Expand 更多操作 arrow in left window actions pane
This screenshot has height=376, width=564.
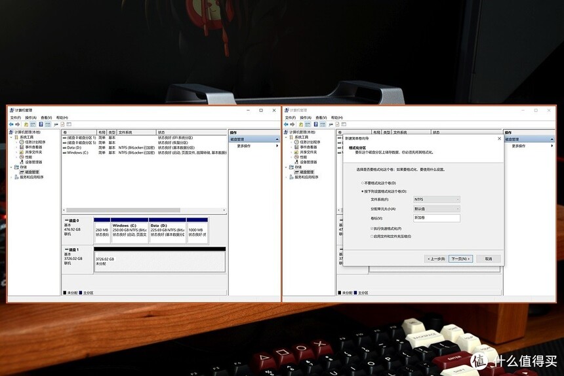click(x=277, y=146)
